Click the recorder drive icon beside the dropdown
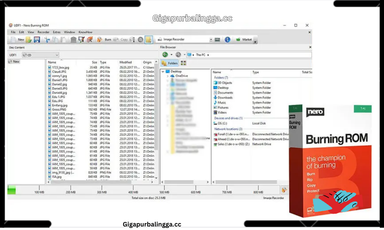384x230 pixels. tap(218, 40)
